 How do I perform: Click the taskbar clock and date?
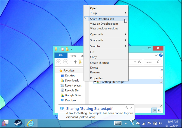(x=172, y=124)
